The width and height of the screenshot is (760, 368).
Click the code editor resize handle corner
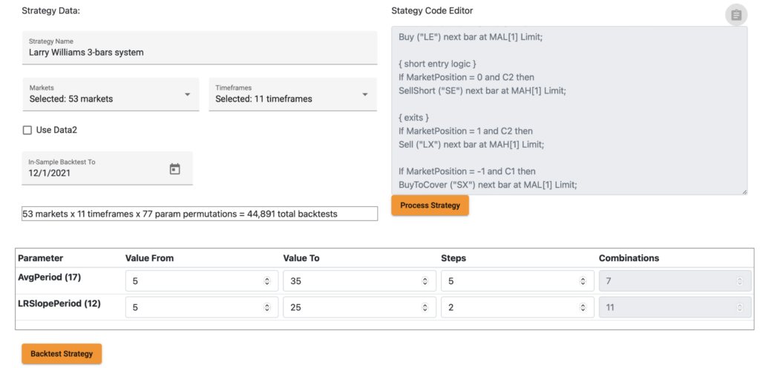(x=744, y=191)
